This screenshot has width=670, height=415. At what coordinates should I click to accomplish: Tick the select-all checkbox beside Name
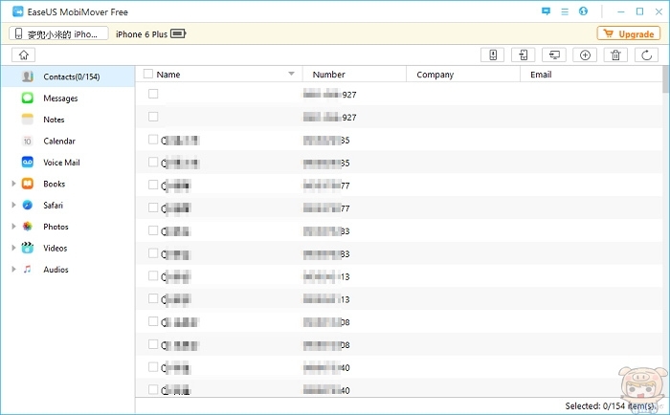click(148, 74)
